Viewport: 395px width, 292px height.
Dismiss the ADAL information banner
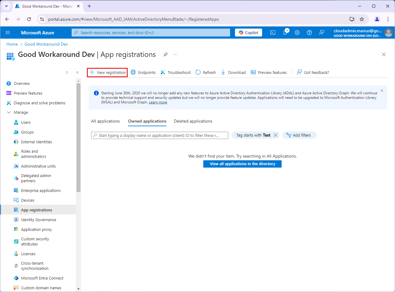pos(382,91)
